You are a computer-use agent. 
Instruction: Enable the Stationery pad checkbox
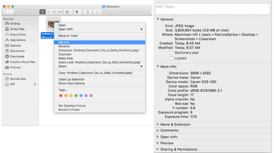171,53
